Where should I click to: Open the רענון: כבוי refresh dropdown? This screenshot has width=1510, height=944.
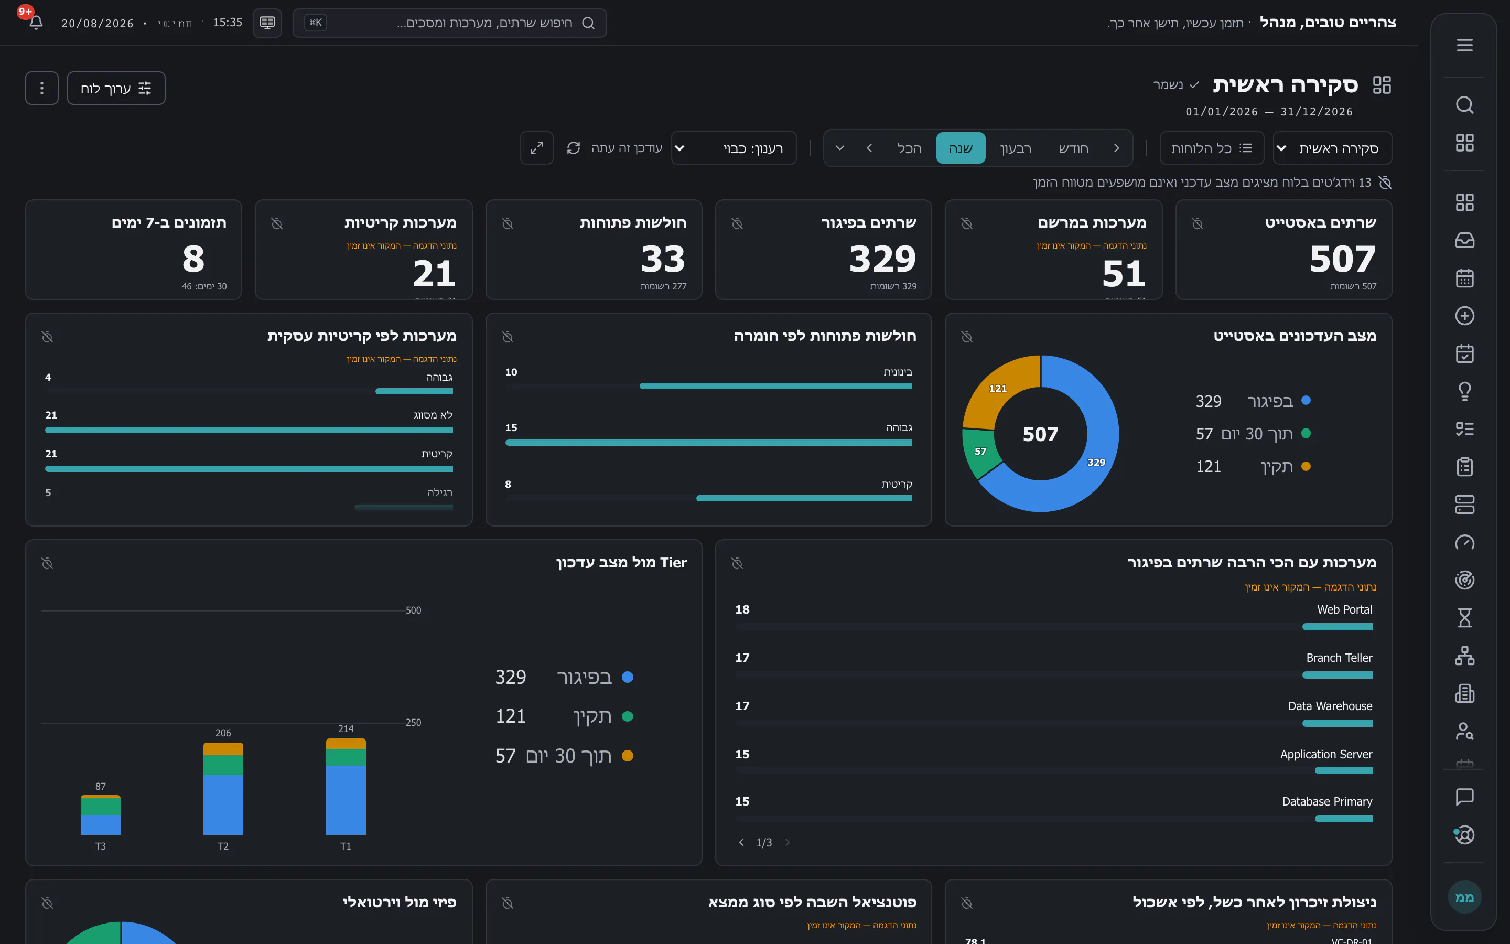tap(734, 148)
